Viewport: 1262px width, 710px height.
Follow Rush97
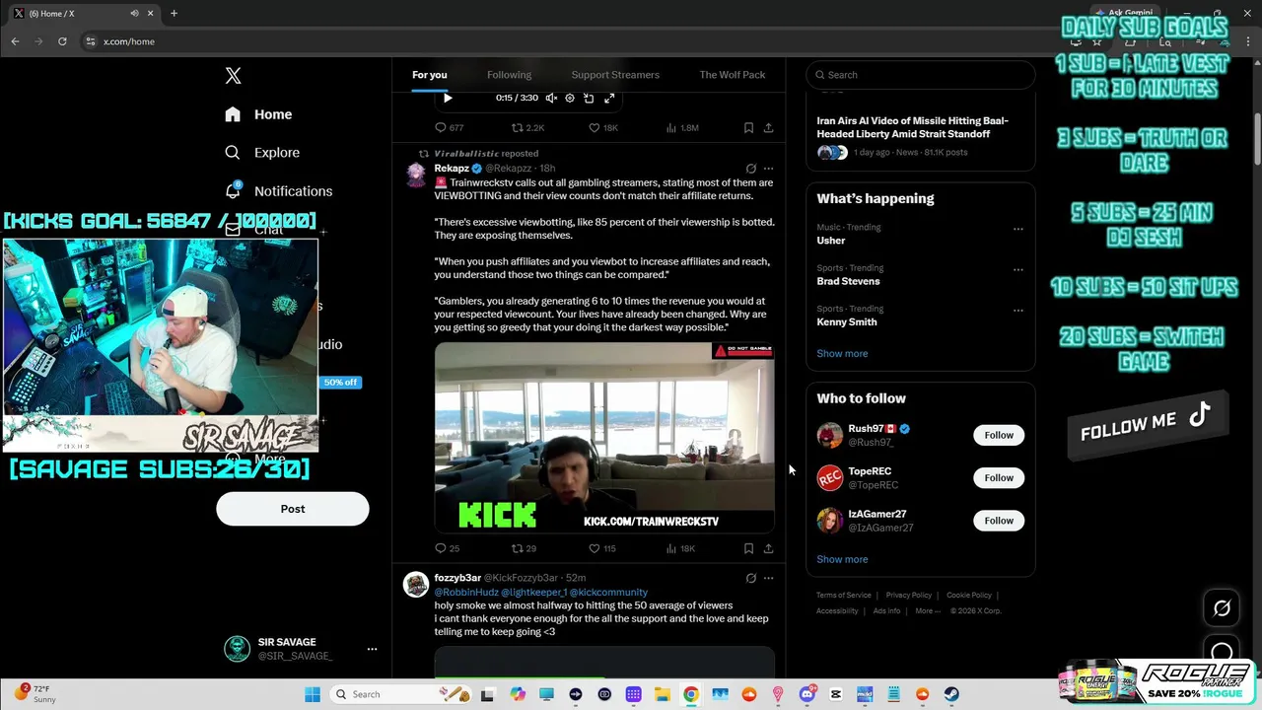tap(999, 435)
